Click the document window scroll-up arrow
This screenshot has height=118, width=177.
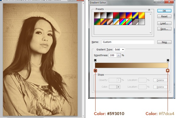pos(83,3)
